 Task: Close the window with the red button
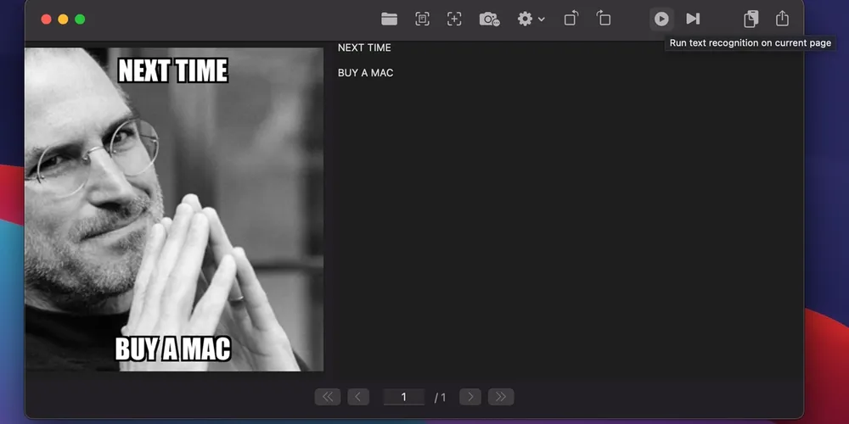pos(46,20)
